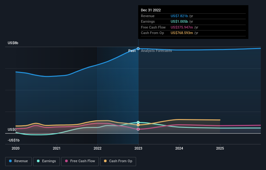This screenshot has height=170, width=266.
Task: Click the Revenue row label in tooltip
Action: pos(148,16)
